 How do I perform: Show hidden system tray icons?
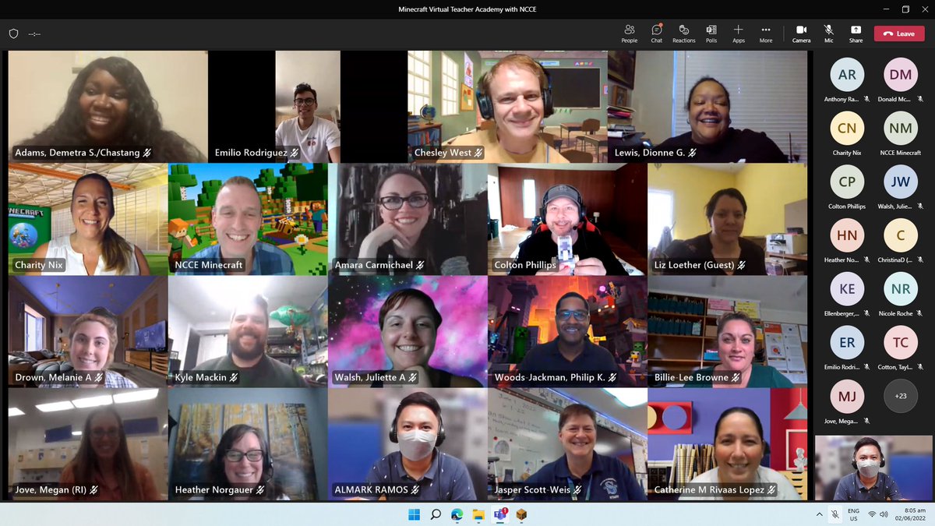pyautogui.click(x=820, y=514)
